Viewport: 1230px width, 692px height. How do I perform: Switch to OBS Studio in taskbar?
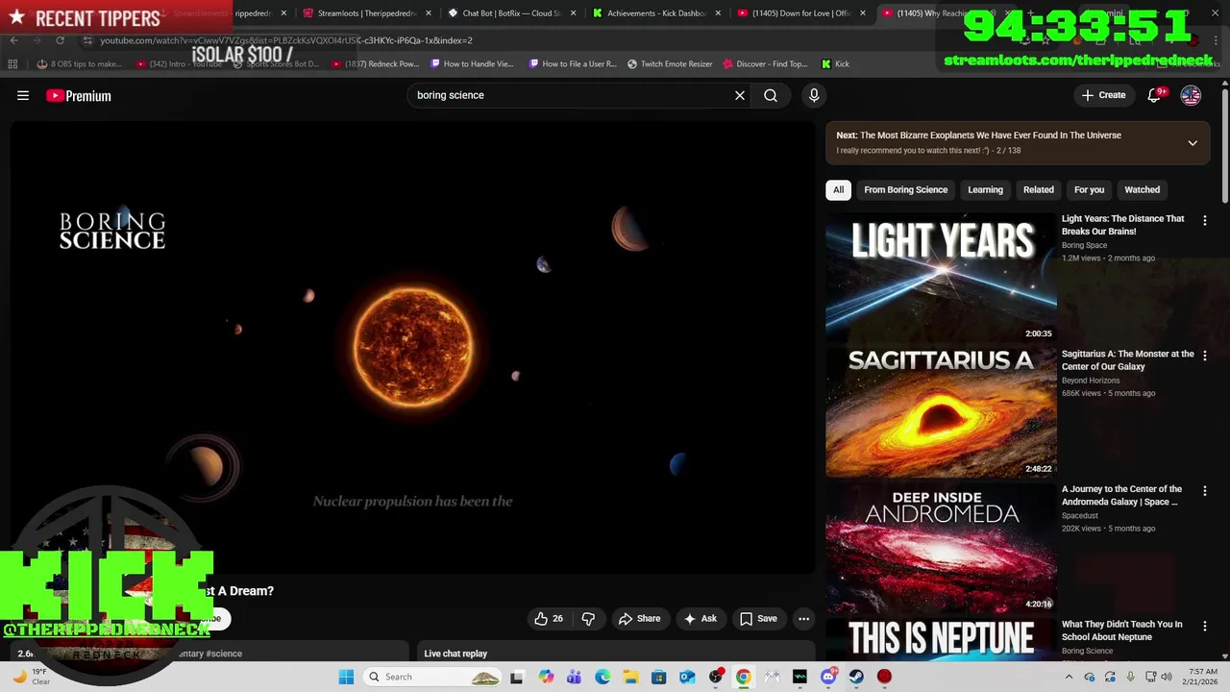715,677
